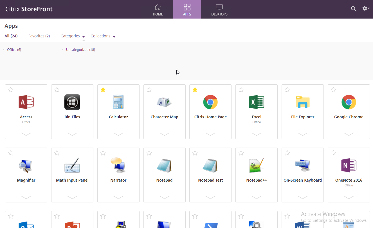The width and height of the screenshot is (373, 228).
Task: Toggle favorite star on Notepad++
Action: [x=241, y=153]
